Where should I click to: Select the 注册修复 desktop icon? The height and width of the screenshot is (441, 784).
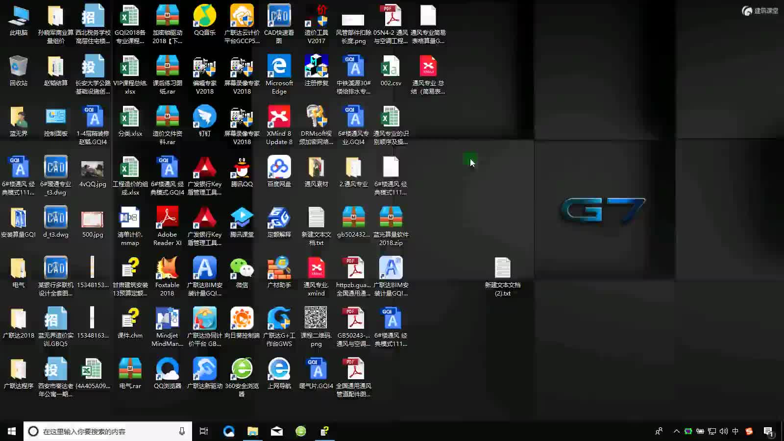(x=317, y=71)
